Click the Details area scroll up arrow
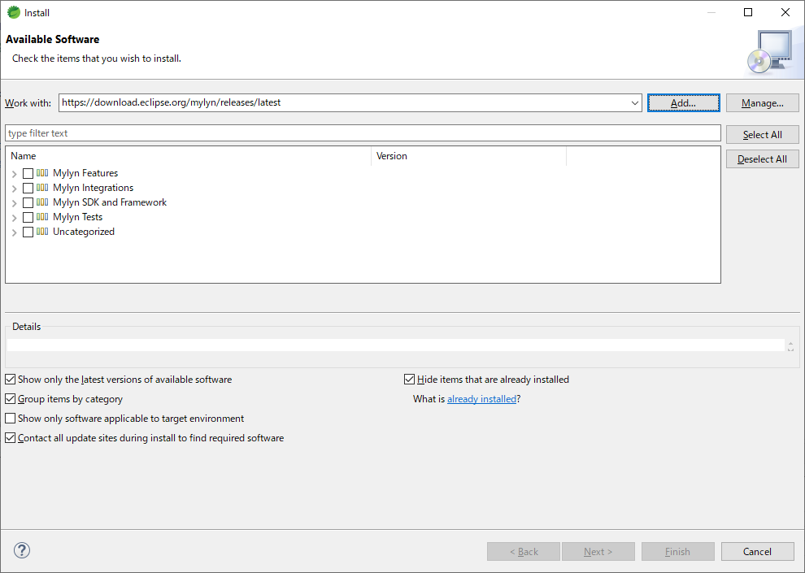 click(790, 343)
